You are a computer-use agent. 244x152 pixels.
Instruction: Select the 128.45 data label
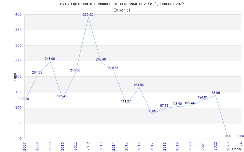coord(62,96)
